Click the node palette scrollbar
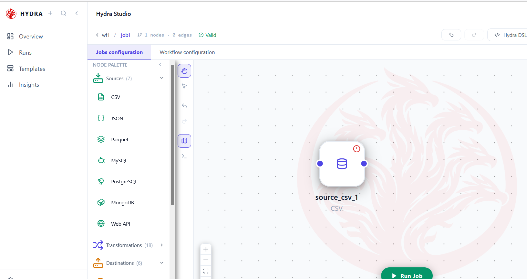Screen dimensions: 527x279 pyautogui.click(x=172, y=135)
